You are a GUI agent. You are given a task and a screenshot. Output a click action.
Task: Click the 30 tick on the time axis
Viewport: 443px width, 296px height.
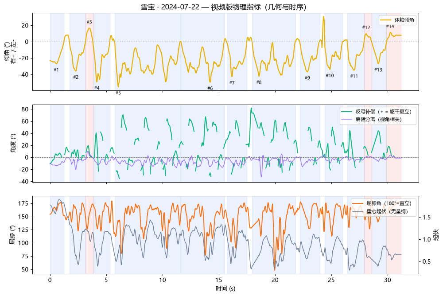click(x=387, y=280)
